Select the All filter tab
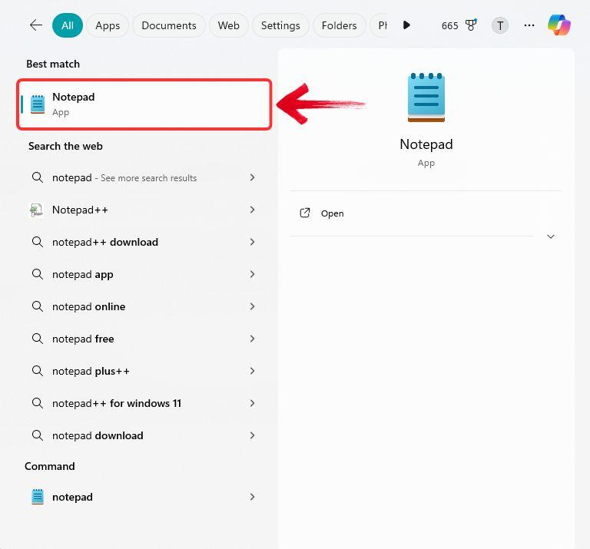This screenshot has width=590, height=549. click(68, 25)
